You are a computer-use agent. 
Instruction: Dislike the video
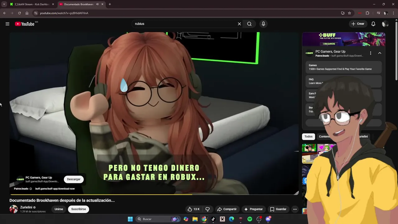(x=208, y=209)
